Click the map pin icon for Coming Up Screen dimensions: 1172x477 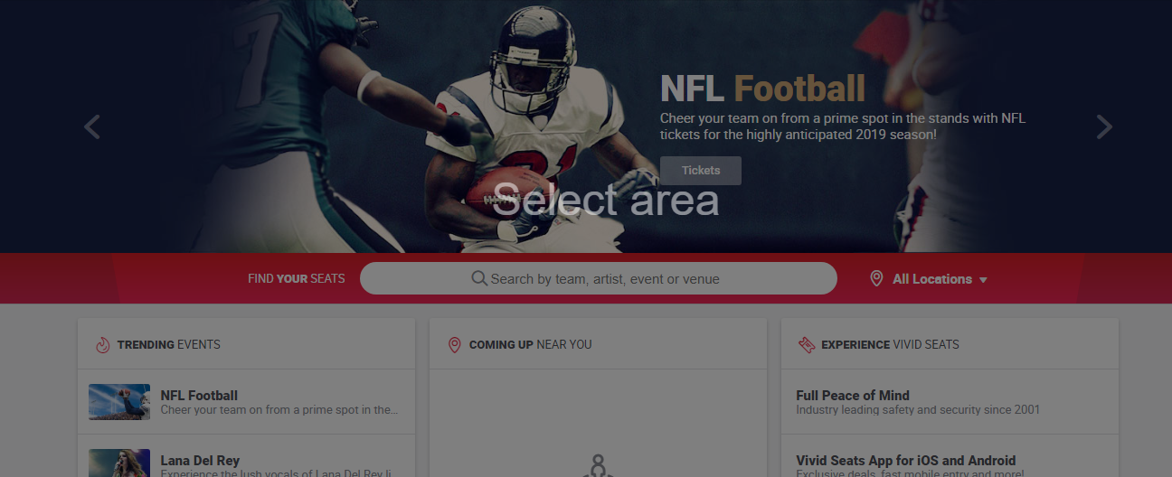[x=454, y=344]
